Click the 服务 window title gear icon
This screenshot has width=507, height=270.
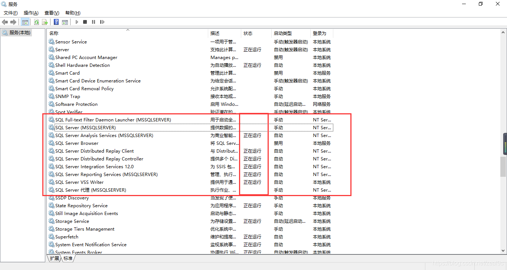click(4, 4)
